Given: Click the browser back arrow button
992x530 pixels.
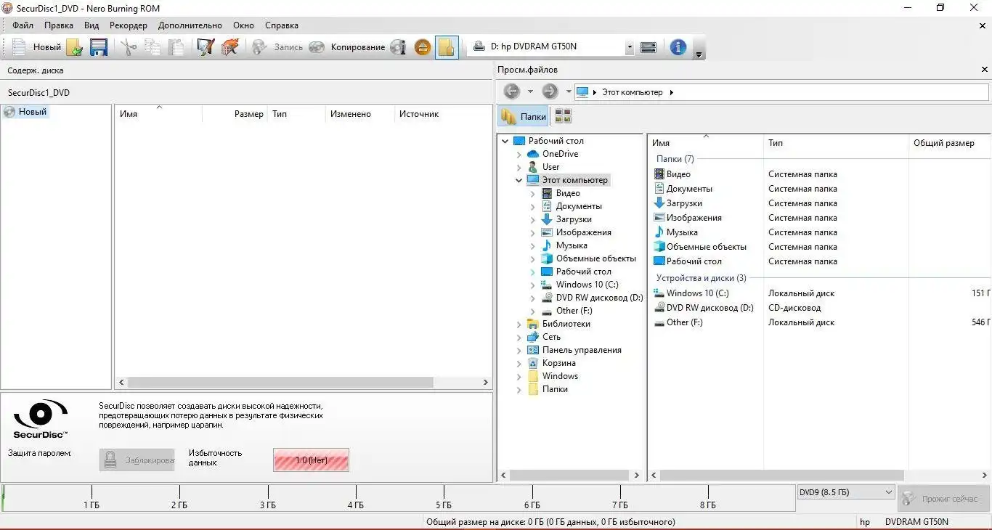Looking at the screenshot, I should (x=511, y=91).
